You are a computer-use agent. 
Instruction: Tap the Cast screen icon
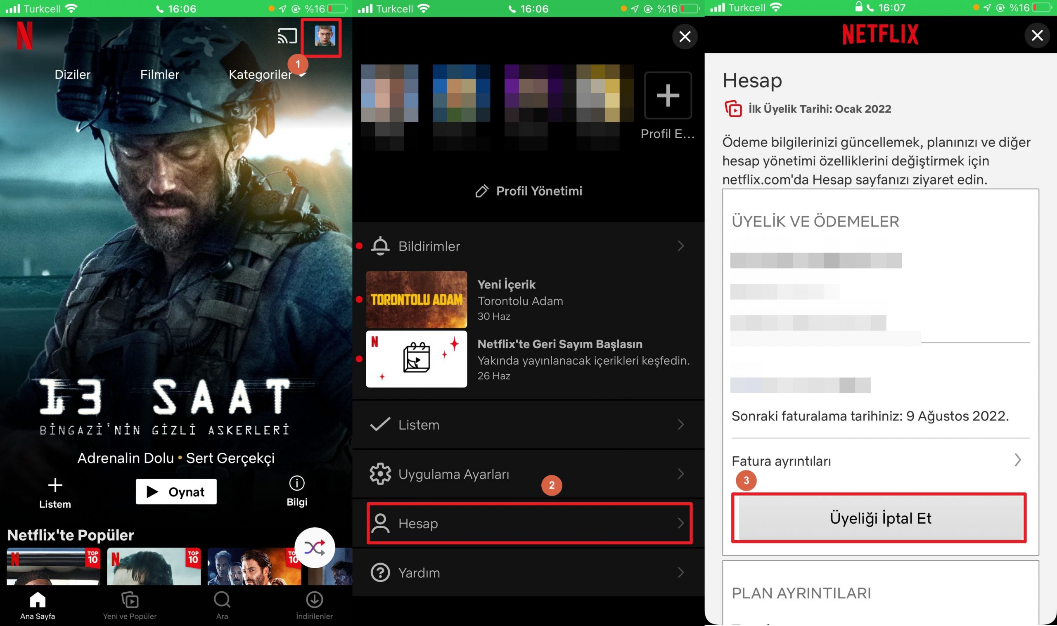287,36
